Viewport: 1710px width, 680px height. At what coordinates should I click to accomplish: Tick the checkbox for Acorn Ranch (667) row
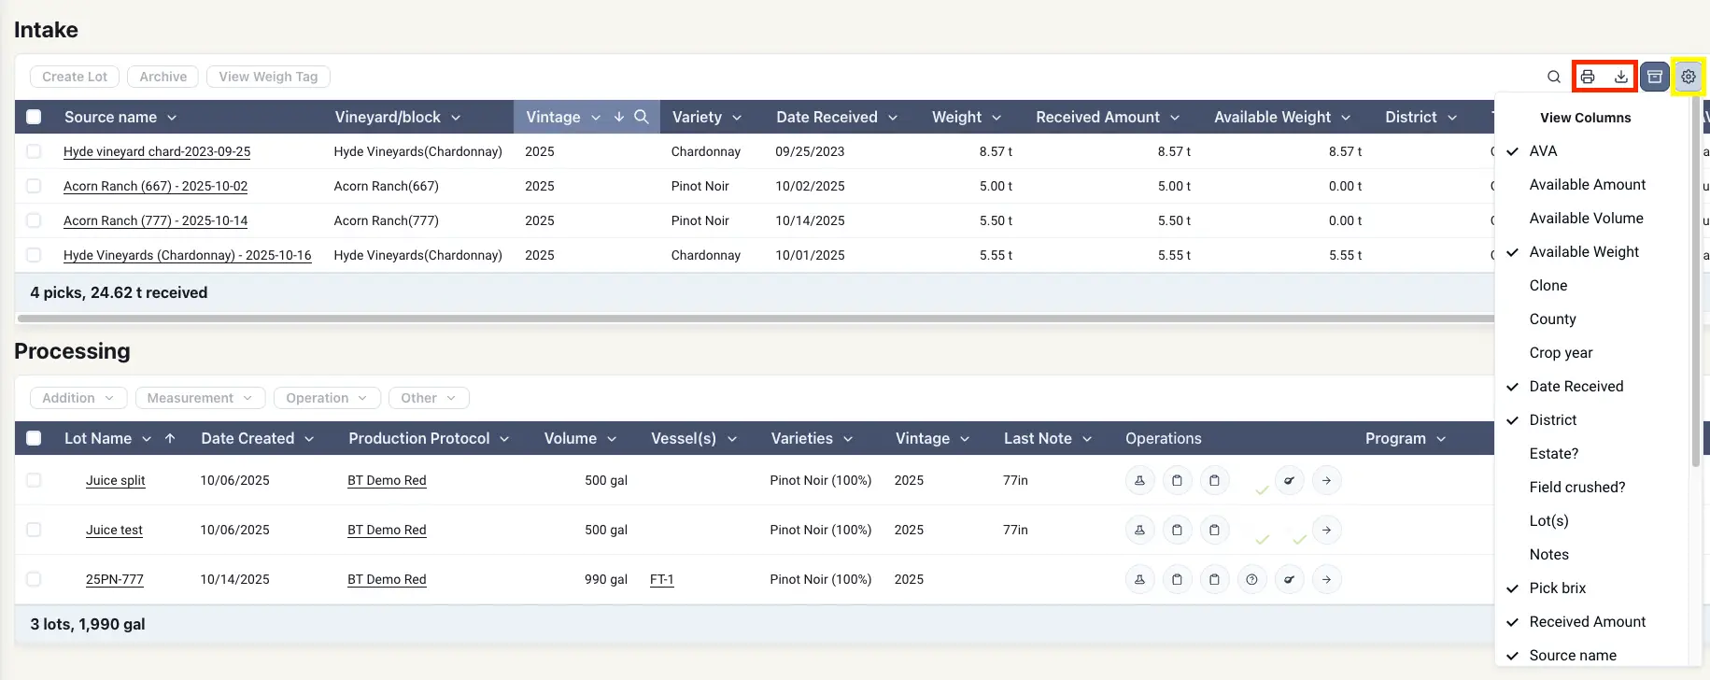click(x=34, y=186)
